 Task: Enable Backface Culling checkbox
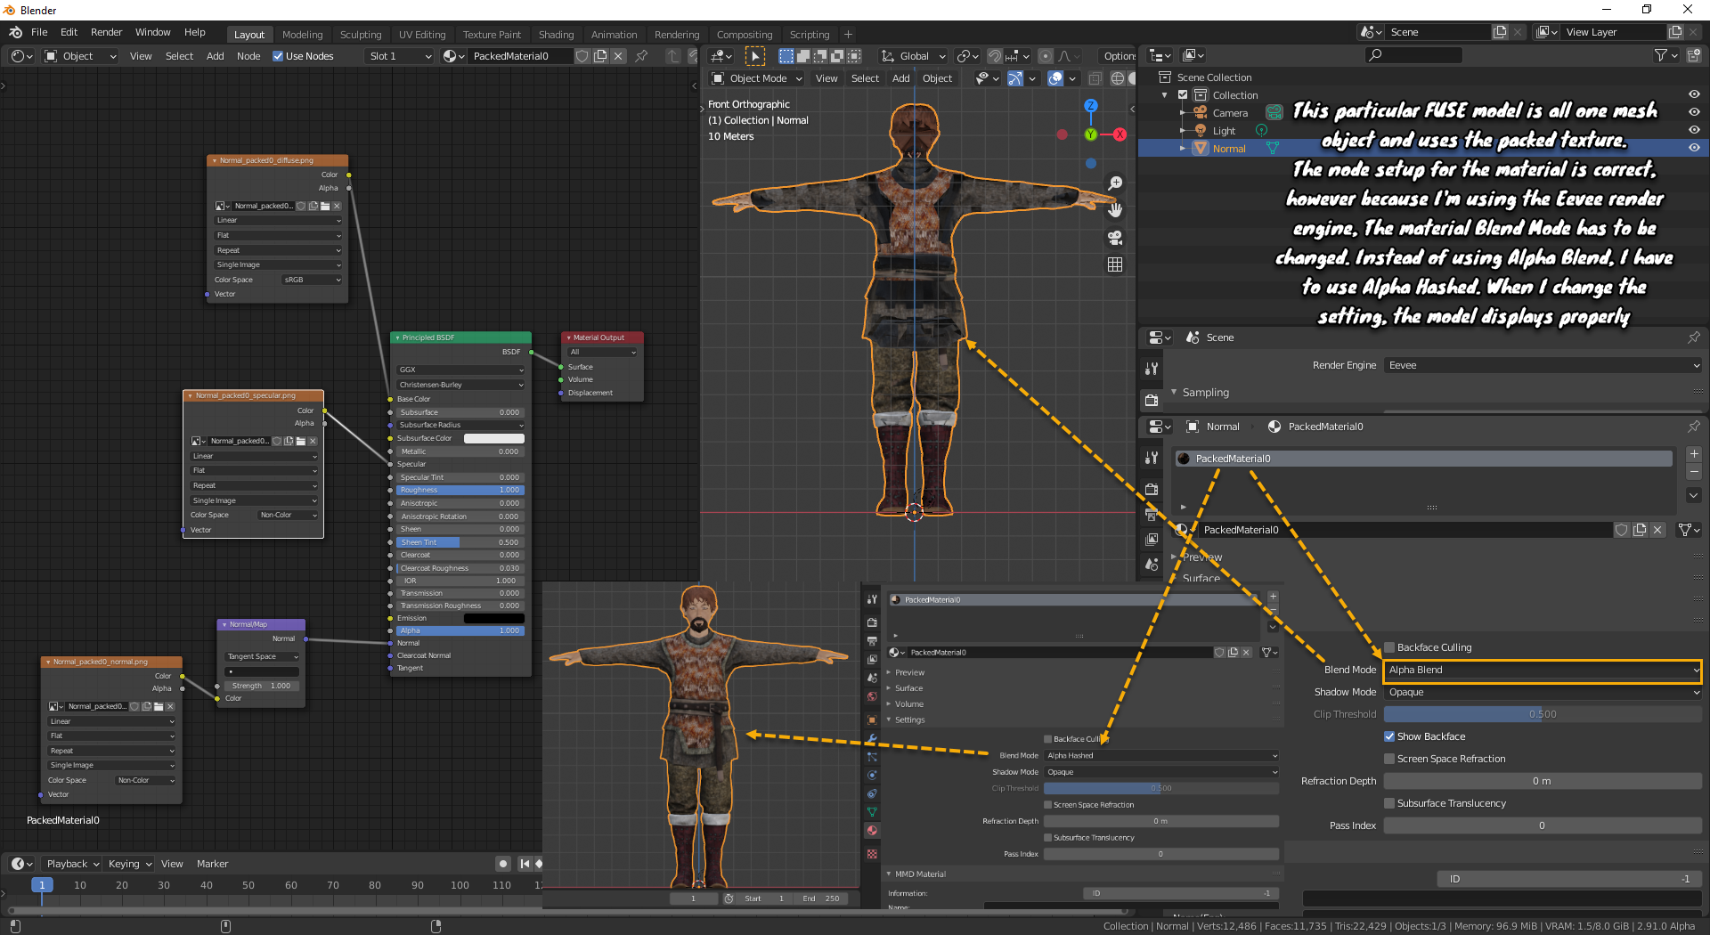[1389, 647]
